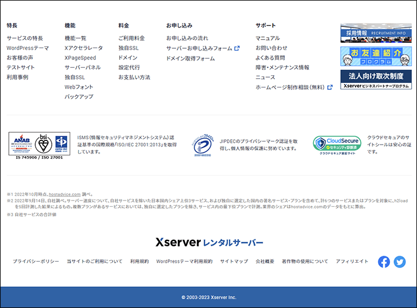Image resolution: width=417 pixels, height=308 pixels.
Task: Open ニュース link
Action: (x=265, y=77)
